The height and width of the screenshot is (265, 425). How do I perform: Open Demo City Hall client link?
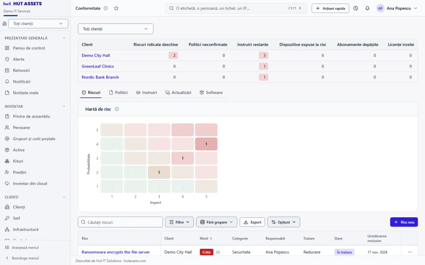(96, 55)
